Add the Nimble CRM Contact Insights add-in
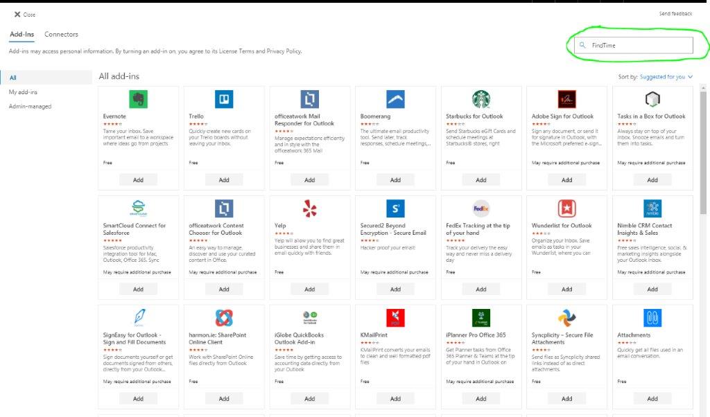 [652, 290]
